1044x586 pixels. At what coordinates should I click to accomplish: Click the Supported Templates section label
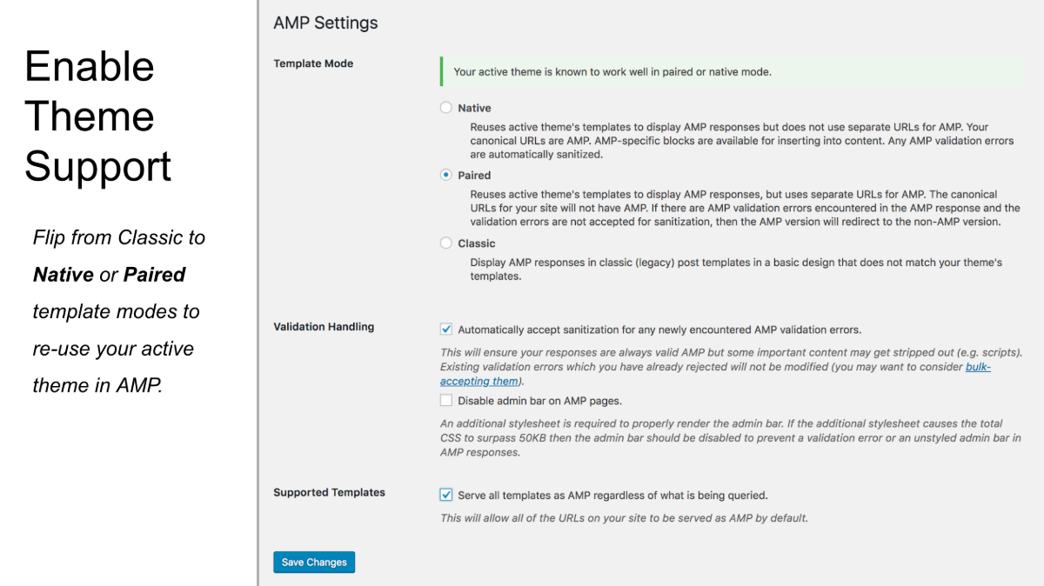329,492
